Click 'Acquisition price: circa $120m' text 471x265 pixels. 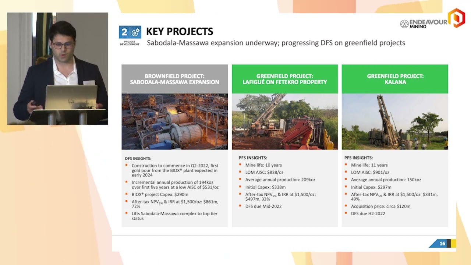380,206
